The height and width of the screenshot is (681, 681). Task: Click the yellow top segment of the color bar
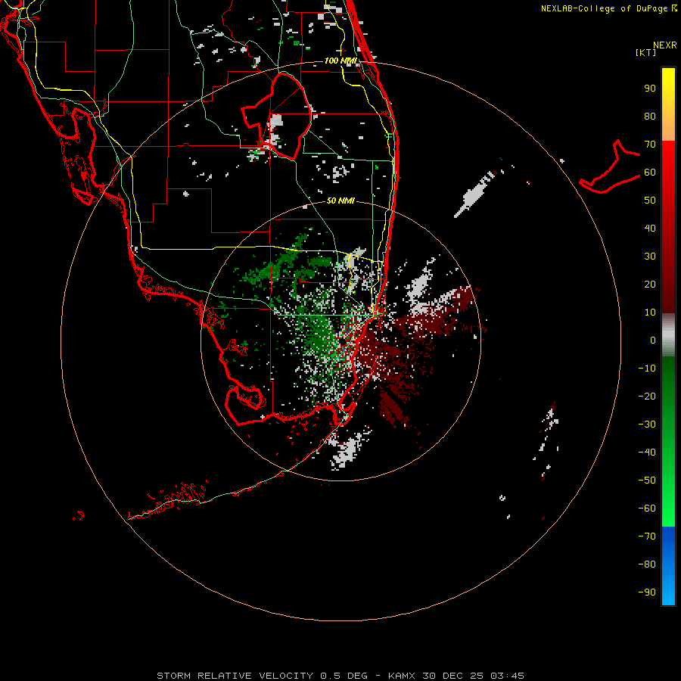668,104
